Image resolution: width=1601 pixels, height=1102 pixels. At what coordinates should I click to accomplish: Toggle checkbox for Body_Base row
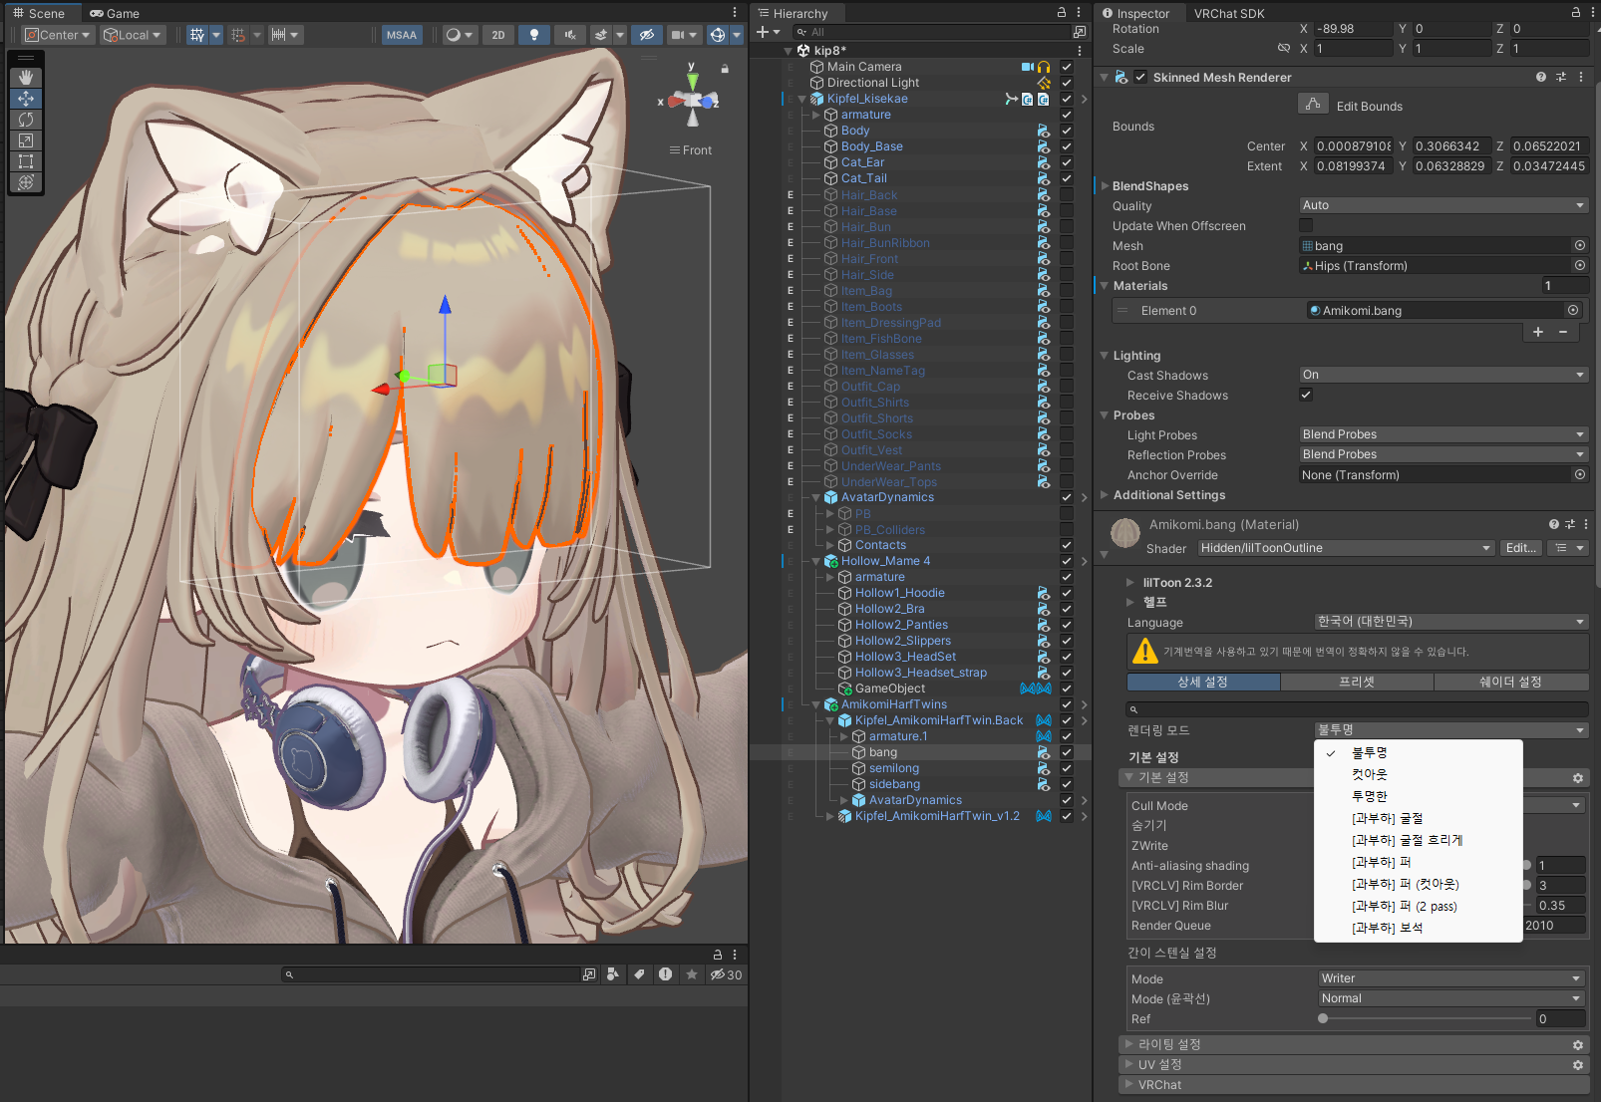click(x=1067, y=146)
